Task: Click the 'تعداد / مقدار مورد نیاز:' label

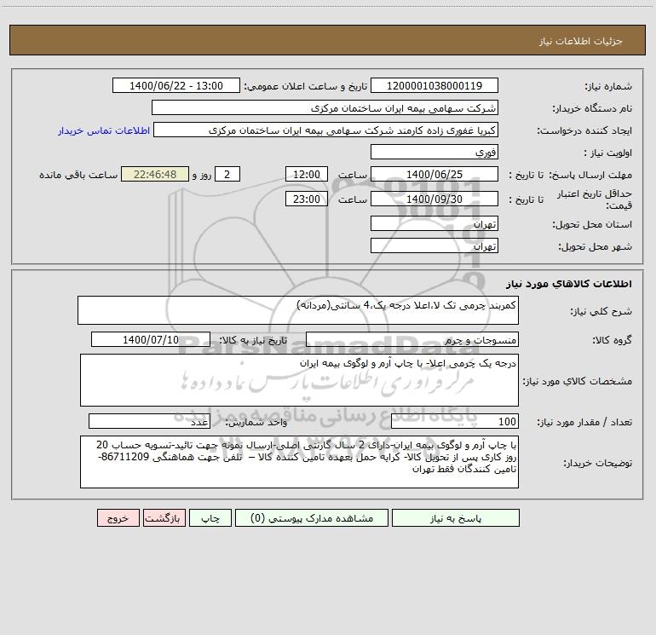Action: 584,422
